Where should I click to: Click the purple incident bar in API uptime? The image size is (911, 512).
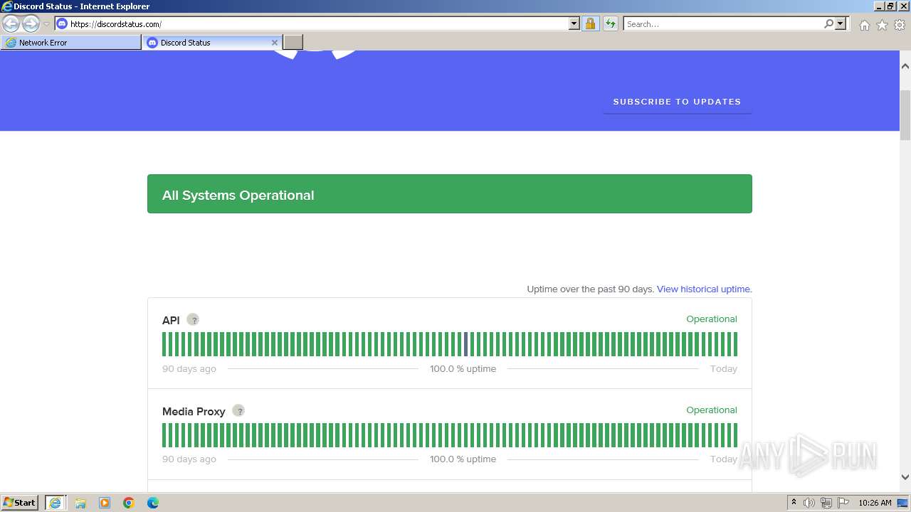465,344
